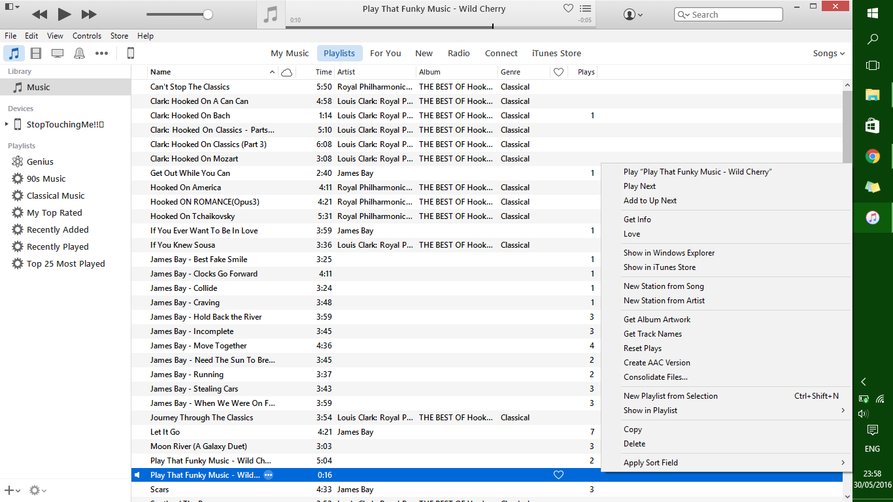The height and width of the screenshot is (502, 893).
Task: Choose Play Next in the context menu
Action: [x=726, y=186]
